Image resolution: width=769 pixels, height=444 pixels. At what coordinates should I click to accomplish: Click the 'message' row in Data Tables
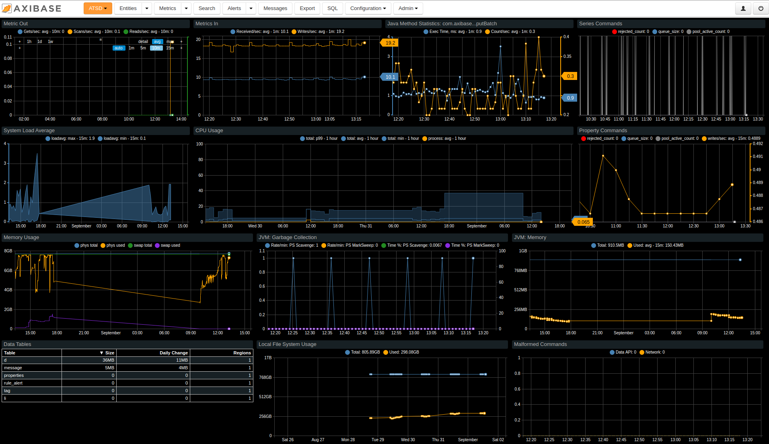pos(127,368)
